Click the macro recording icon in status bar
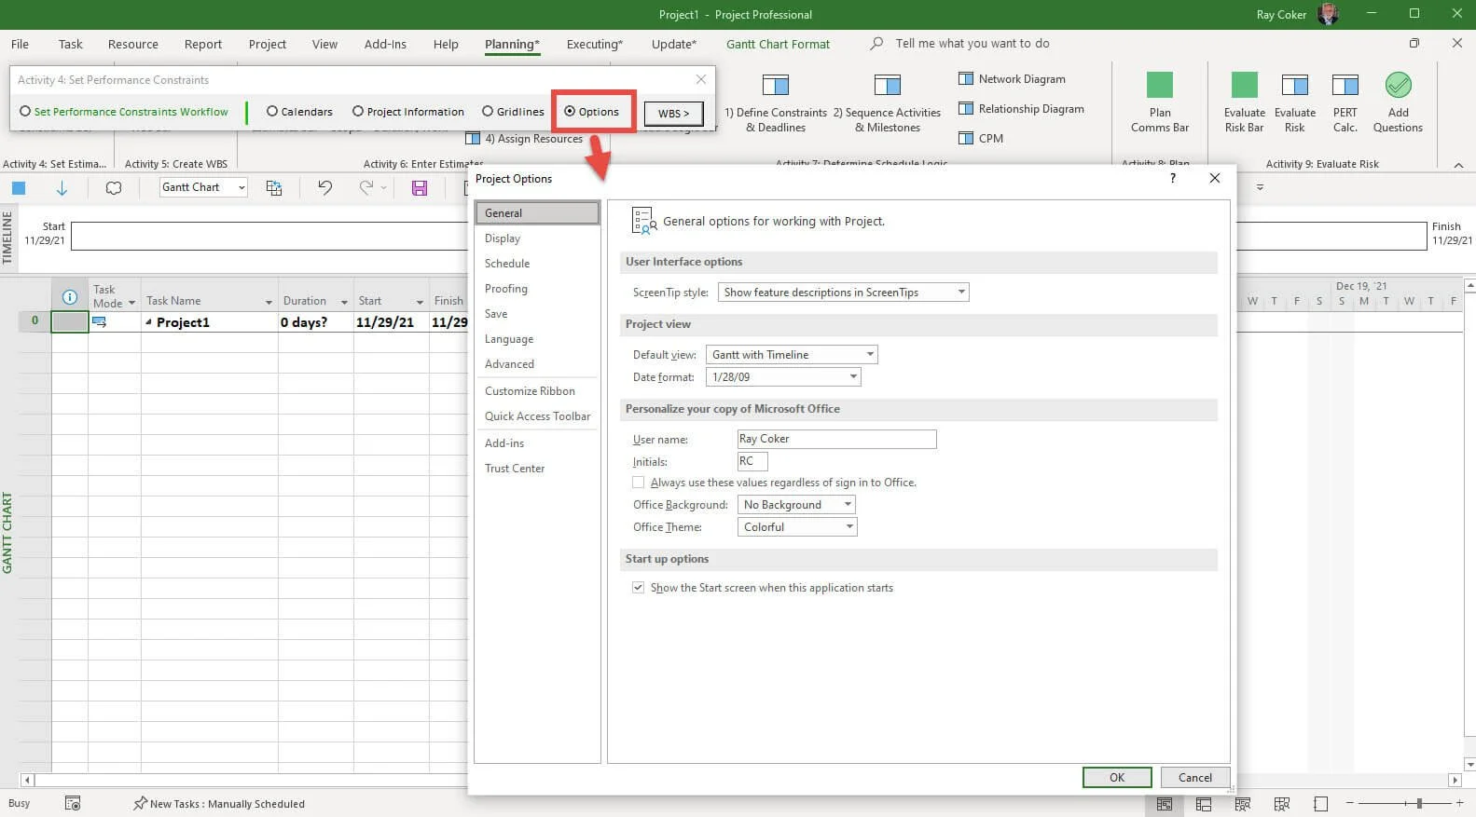Screen dimensions: 1476x817 pyautogui.click(x=73, y=803)
